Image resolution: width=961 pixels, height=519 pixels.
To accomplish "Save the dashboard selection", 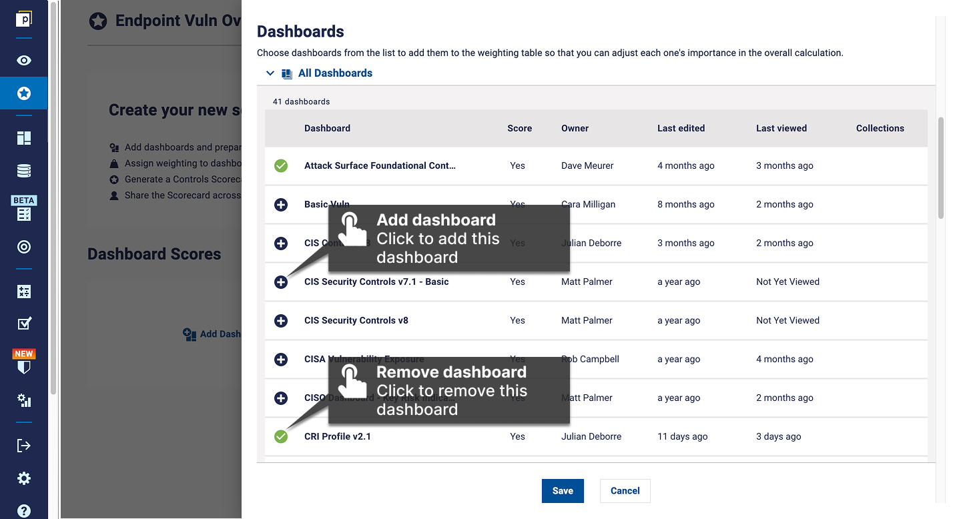I will coord(563,490).
